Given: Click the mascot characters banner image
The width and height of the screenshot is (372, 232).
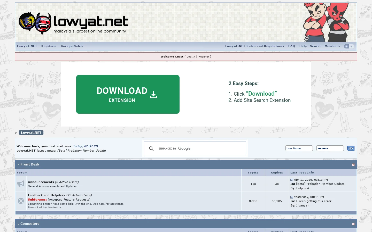Looking at the screenshot, I should [326, 22].
